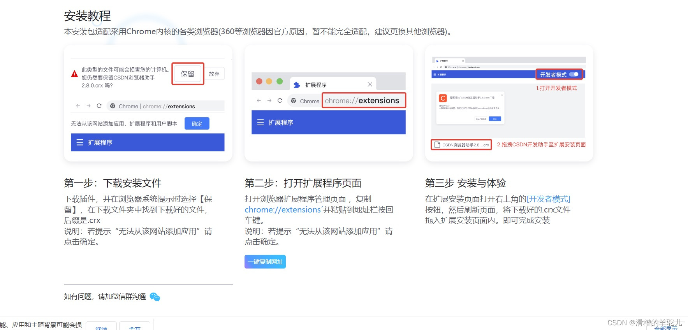Click the orange CSDN logo in the install dialog

tap(443, 98)
